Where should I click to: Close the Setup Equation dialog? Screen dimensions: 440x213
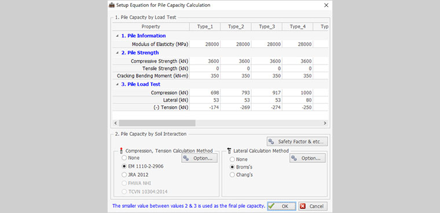(326, 5)
